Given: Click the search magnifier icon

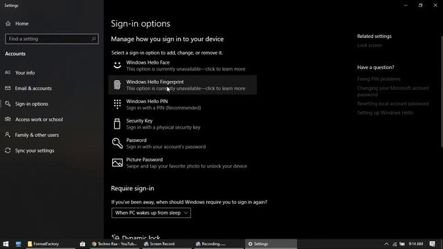Looking at the screenshot, I should pyautogui.click(x=94, y=39).
